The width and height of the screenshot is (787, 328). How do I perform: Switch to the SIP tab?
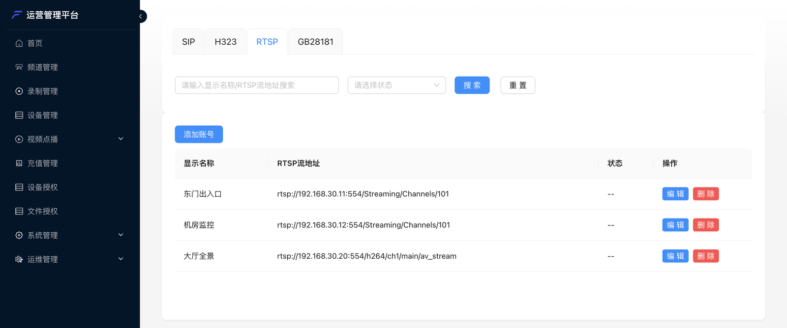click(x=188, y=42)
